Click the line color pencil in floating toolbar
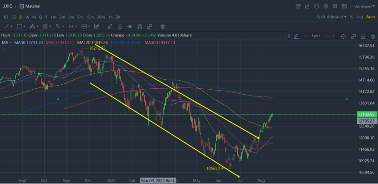 (296, 36)
